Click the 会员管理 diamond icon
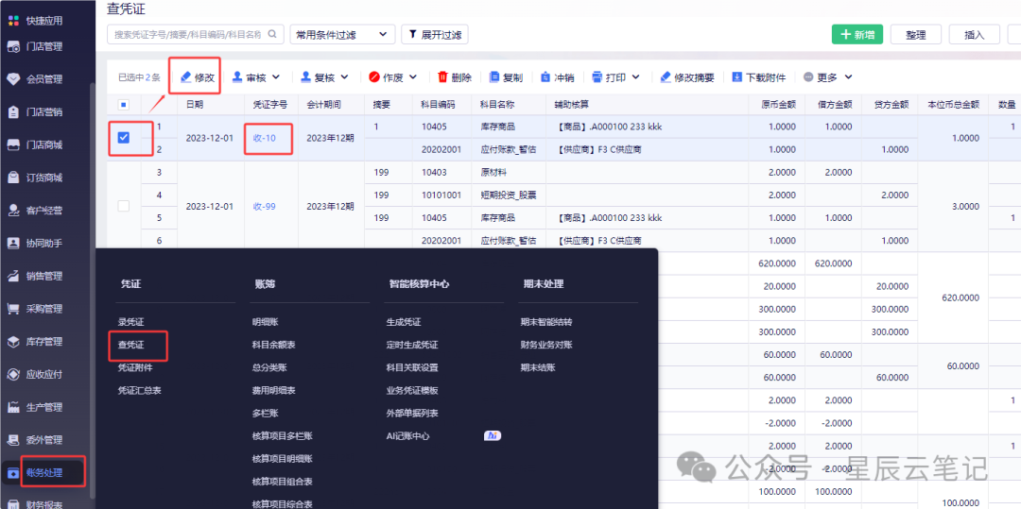This screenshot has width=1021, height=509. 13,79
